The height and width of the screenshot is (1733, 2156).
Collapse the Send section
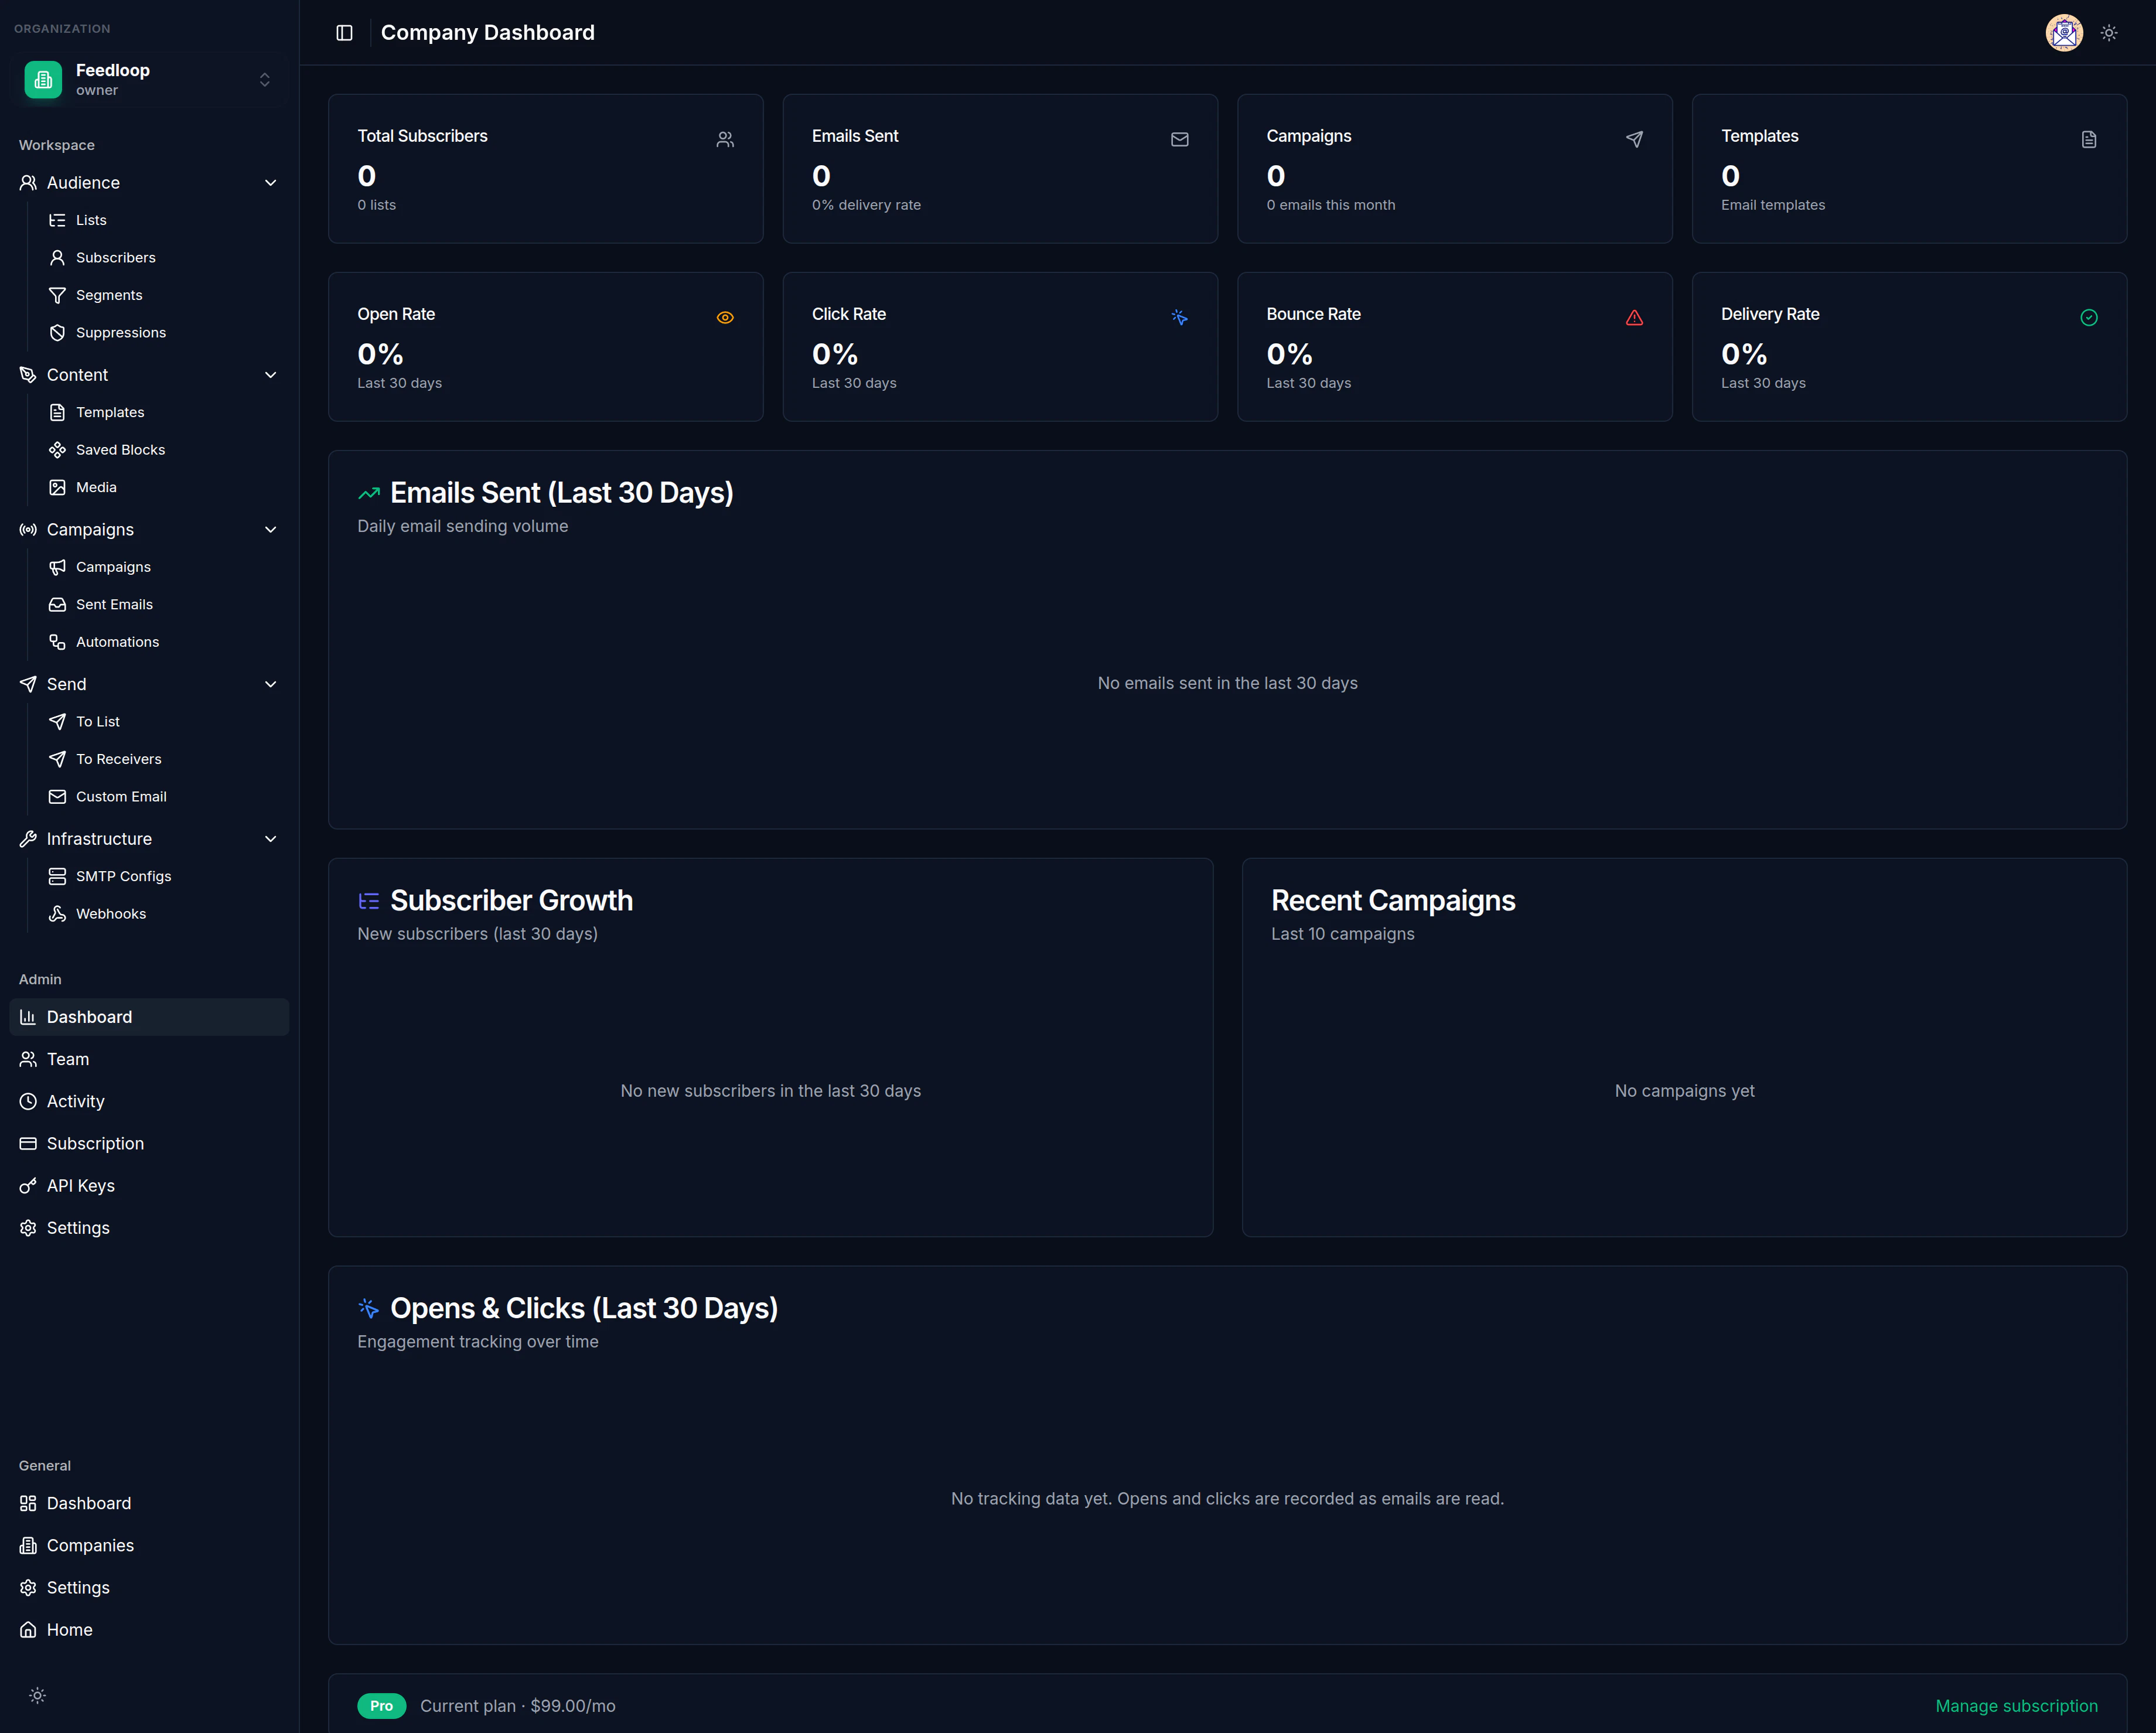click(270, 684)
